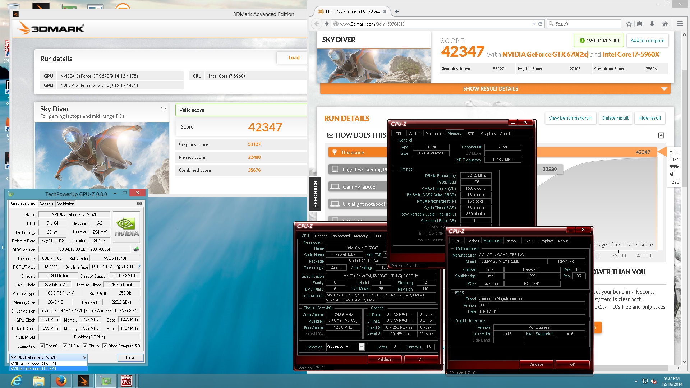Click Hide result button
Image resolution: width=690 pixels, height=388 pixels.
click(x=650, y=118)
